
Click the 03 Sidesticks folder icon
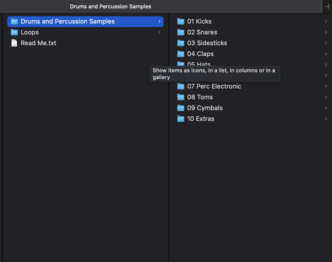(x=181, y=43)
